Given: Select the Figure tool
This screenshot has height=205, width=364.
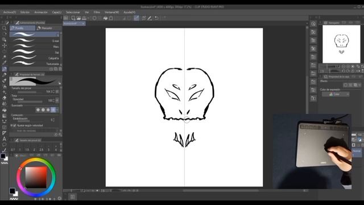Looking at the screenshot, I should [x=4, y=121].
